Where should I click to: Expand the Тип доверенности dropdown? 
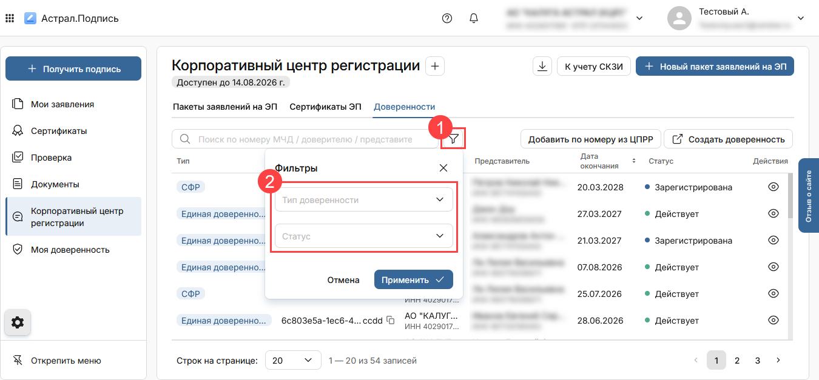[363, 200]
